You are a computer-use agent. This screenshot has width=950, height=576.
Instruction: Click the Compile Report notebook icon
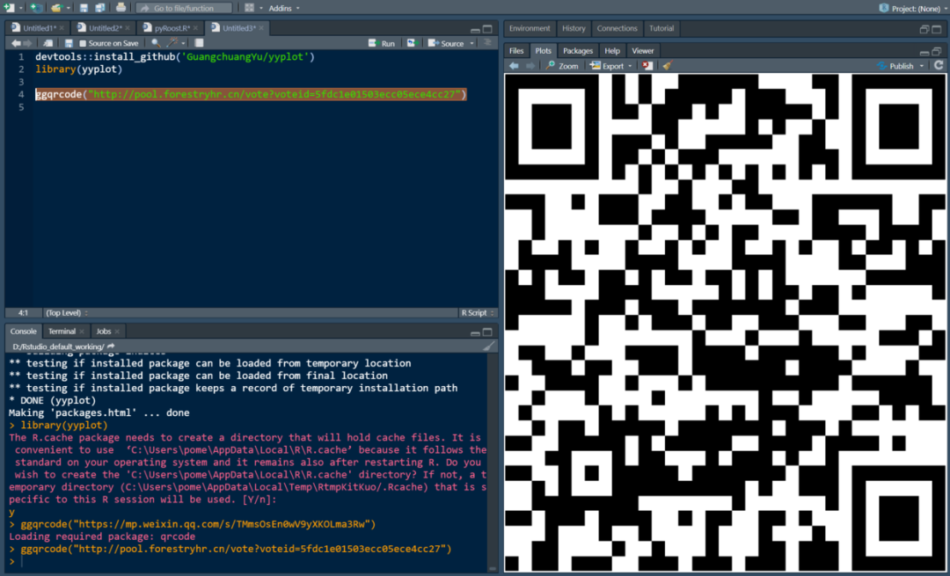coord(199,43)
